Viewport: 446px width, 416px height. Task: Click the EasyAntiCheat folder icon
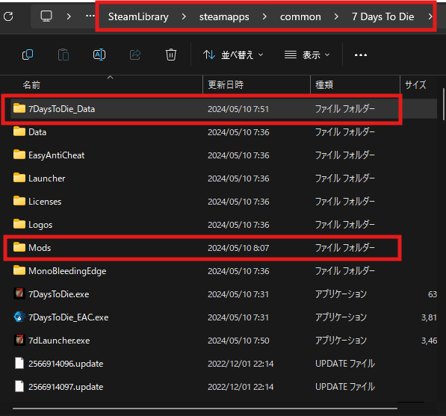19,155
